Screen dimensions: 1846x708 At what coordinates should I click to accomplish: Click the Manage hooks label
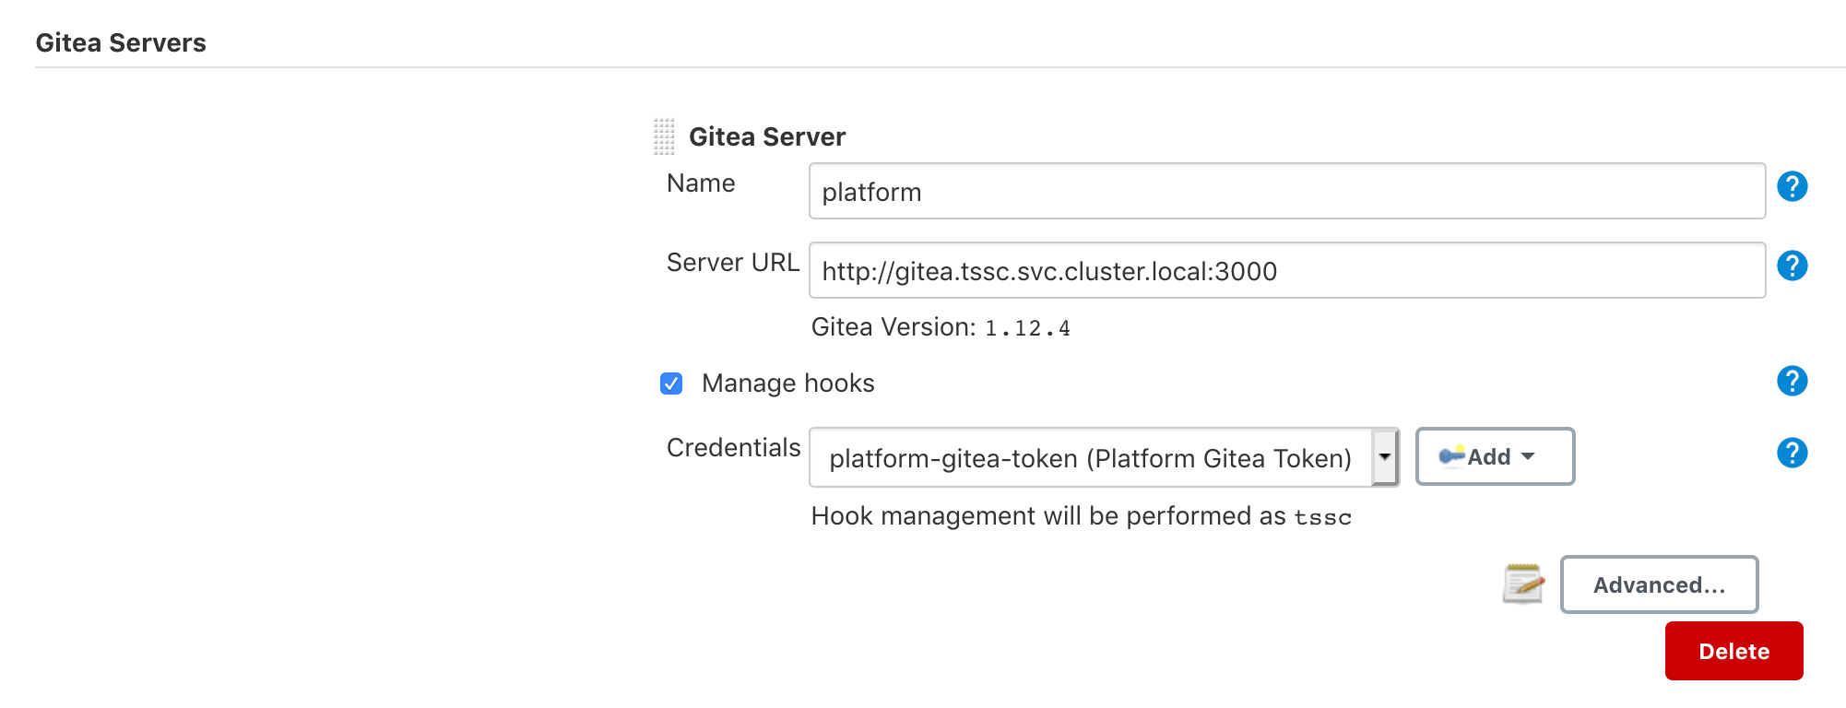(x=788, y=383)
